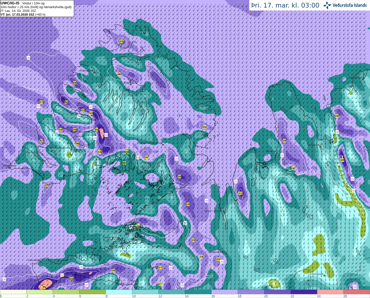Click the Steingrímsfjarðarheiði station label

(x=150, y=143)
